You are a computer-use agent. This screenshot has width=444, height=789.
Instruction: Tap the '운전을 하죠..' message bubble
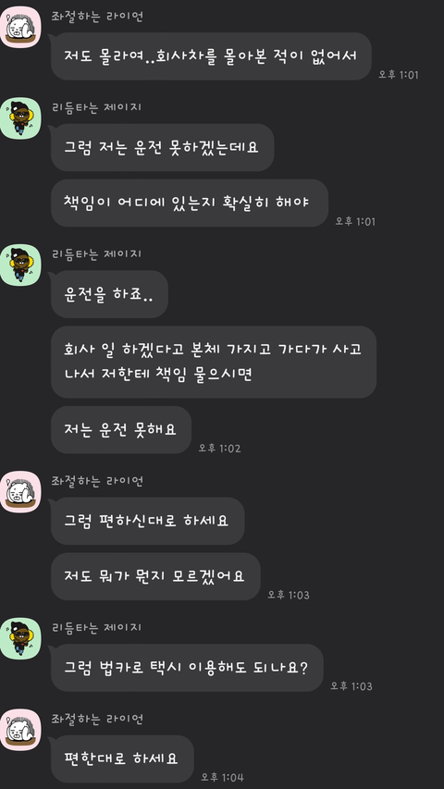(109, 294)
